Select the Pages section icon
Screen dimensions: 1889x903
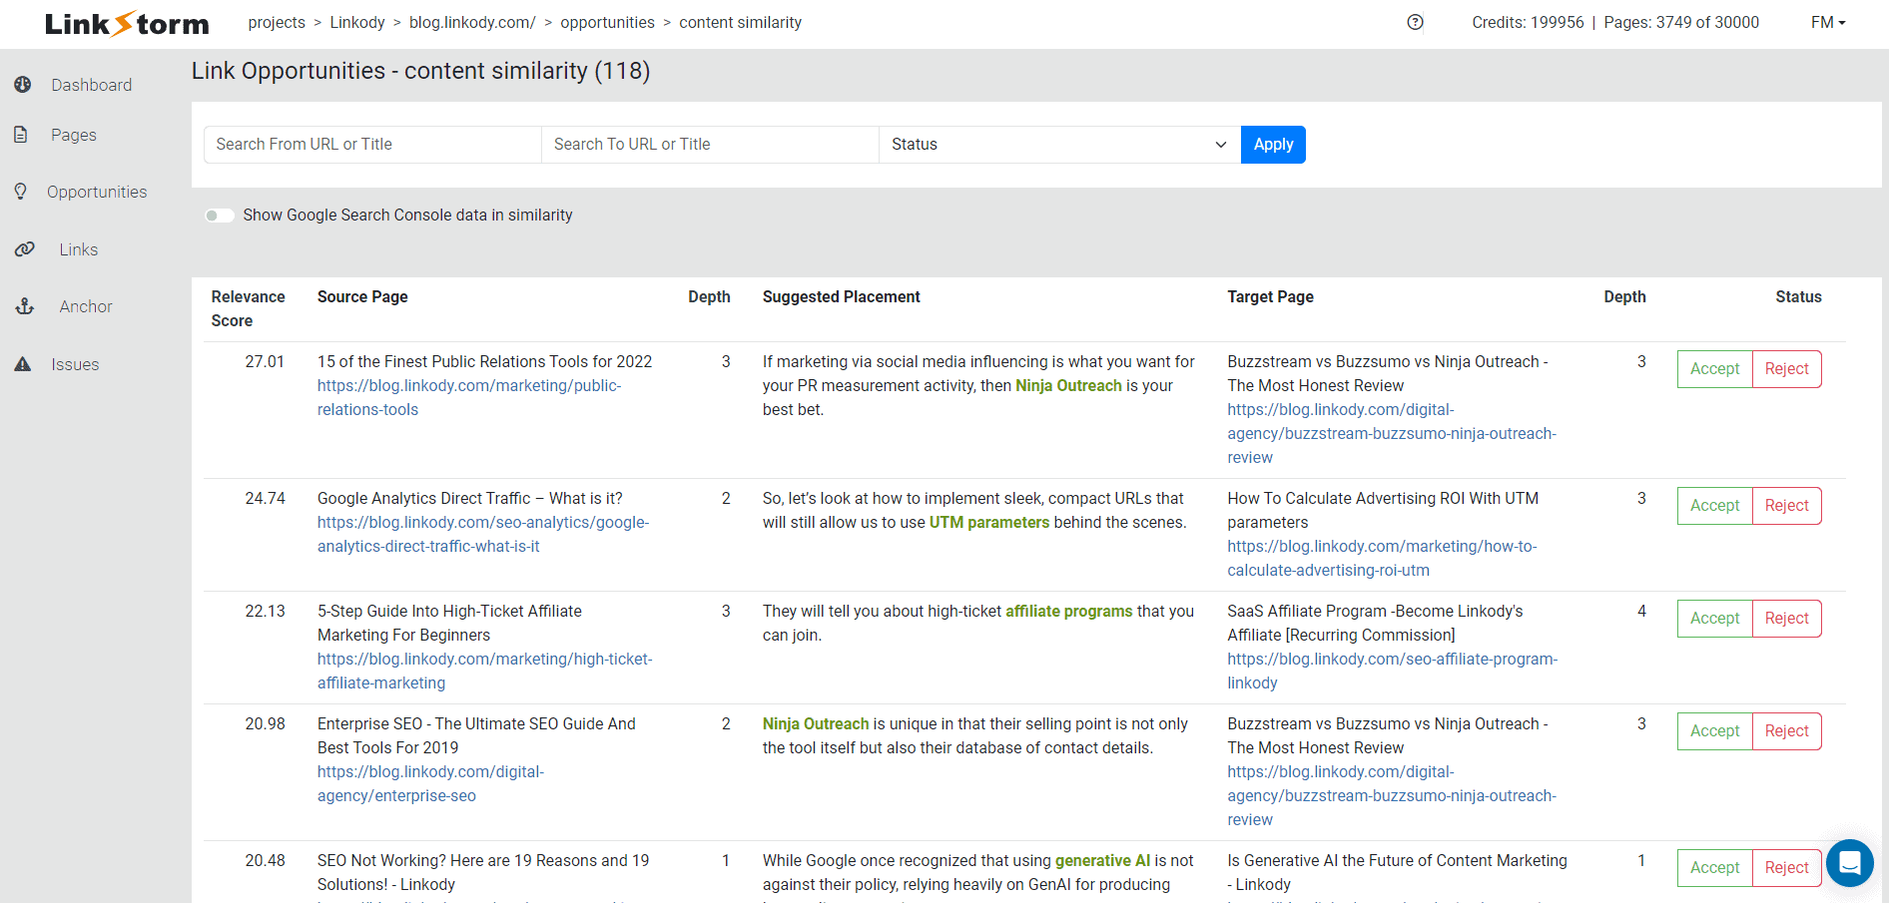pos(22,134)
